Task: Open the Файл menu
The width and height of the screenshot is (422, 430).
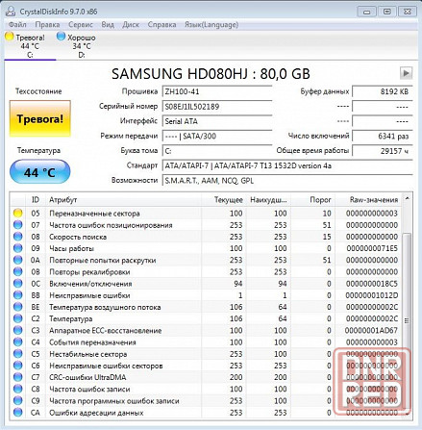Action: [x=17, y=24]
